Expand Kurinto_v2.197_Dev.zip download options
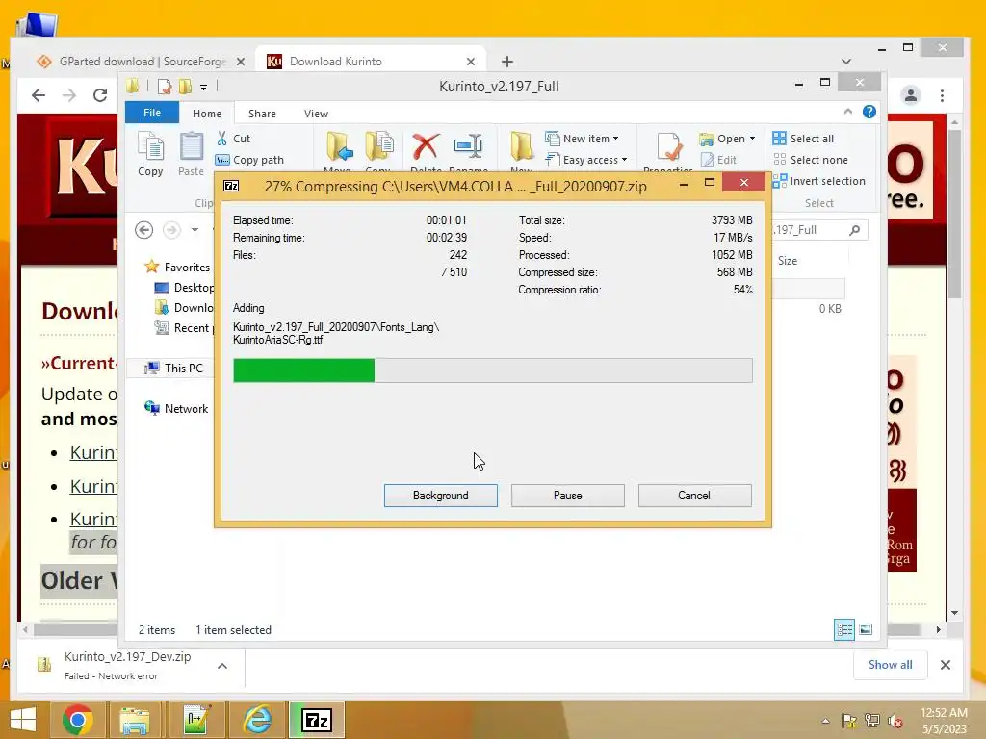 222,666
